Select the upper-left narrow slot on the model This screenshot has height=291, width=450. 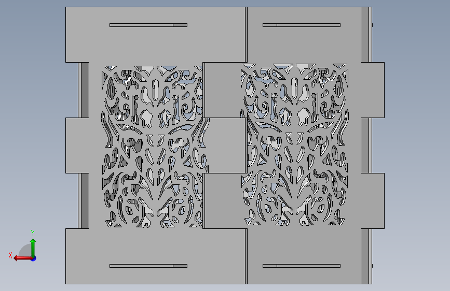pos(148,25)
